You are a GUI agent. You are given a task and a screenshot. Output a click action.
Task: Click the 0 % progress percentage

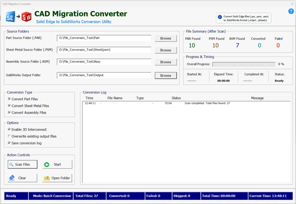coord(281,64)
